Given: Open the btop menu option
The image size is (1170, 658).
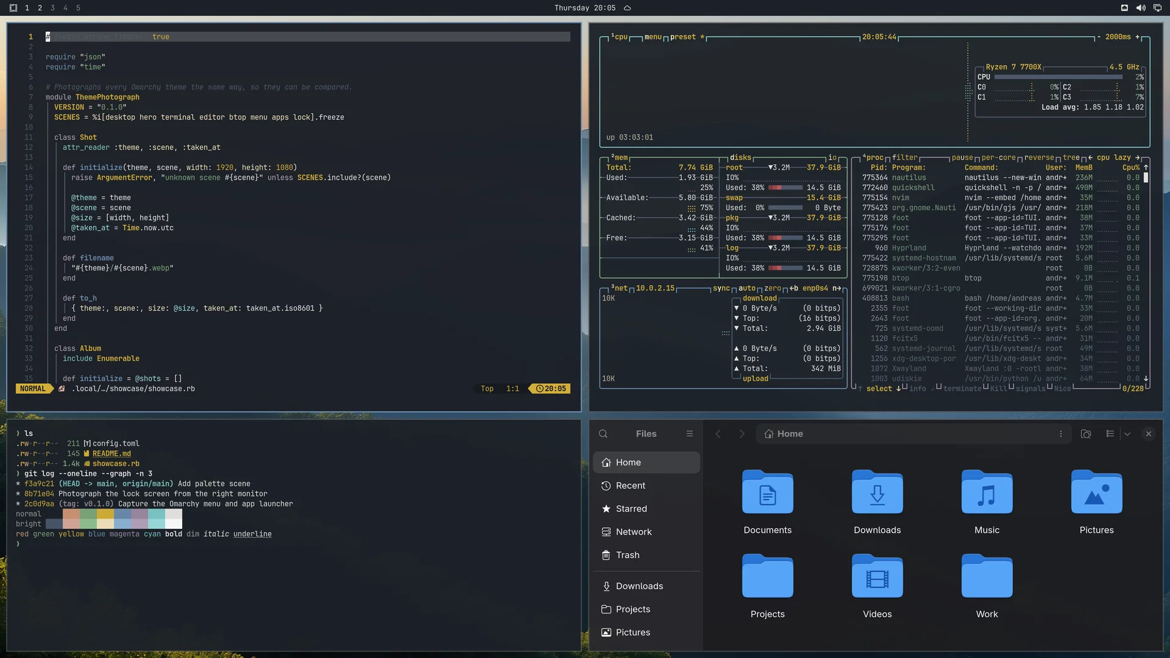Looking at the screenshot, I should click(x=653, y=37).
